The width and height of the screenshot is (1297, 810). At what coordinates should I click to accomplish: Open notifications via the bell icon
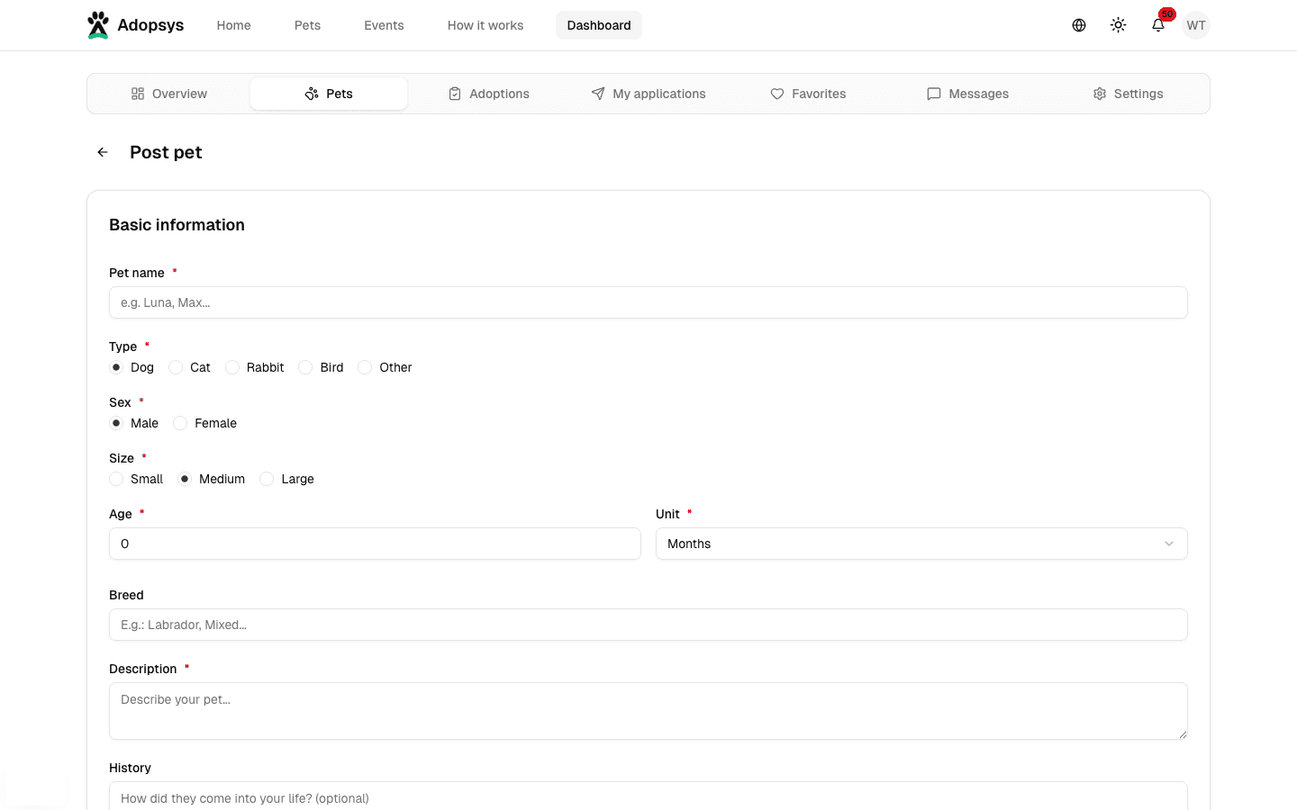pyautogui.click(x=1157, y=27)
